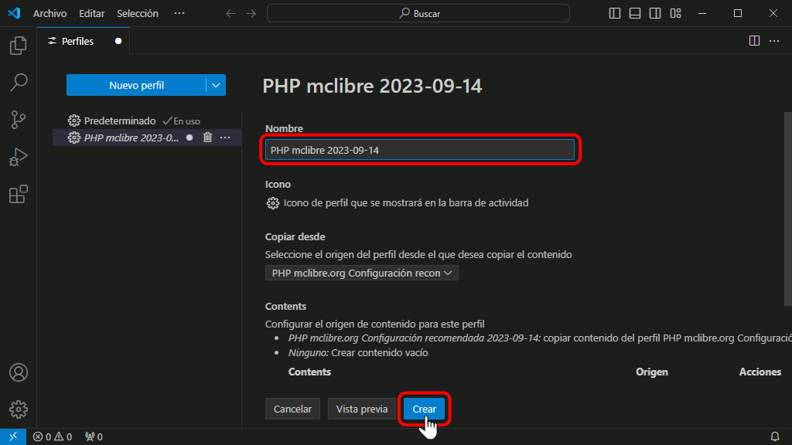
Task: Click the Acciones column header
Action: 760,372
